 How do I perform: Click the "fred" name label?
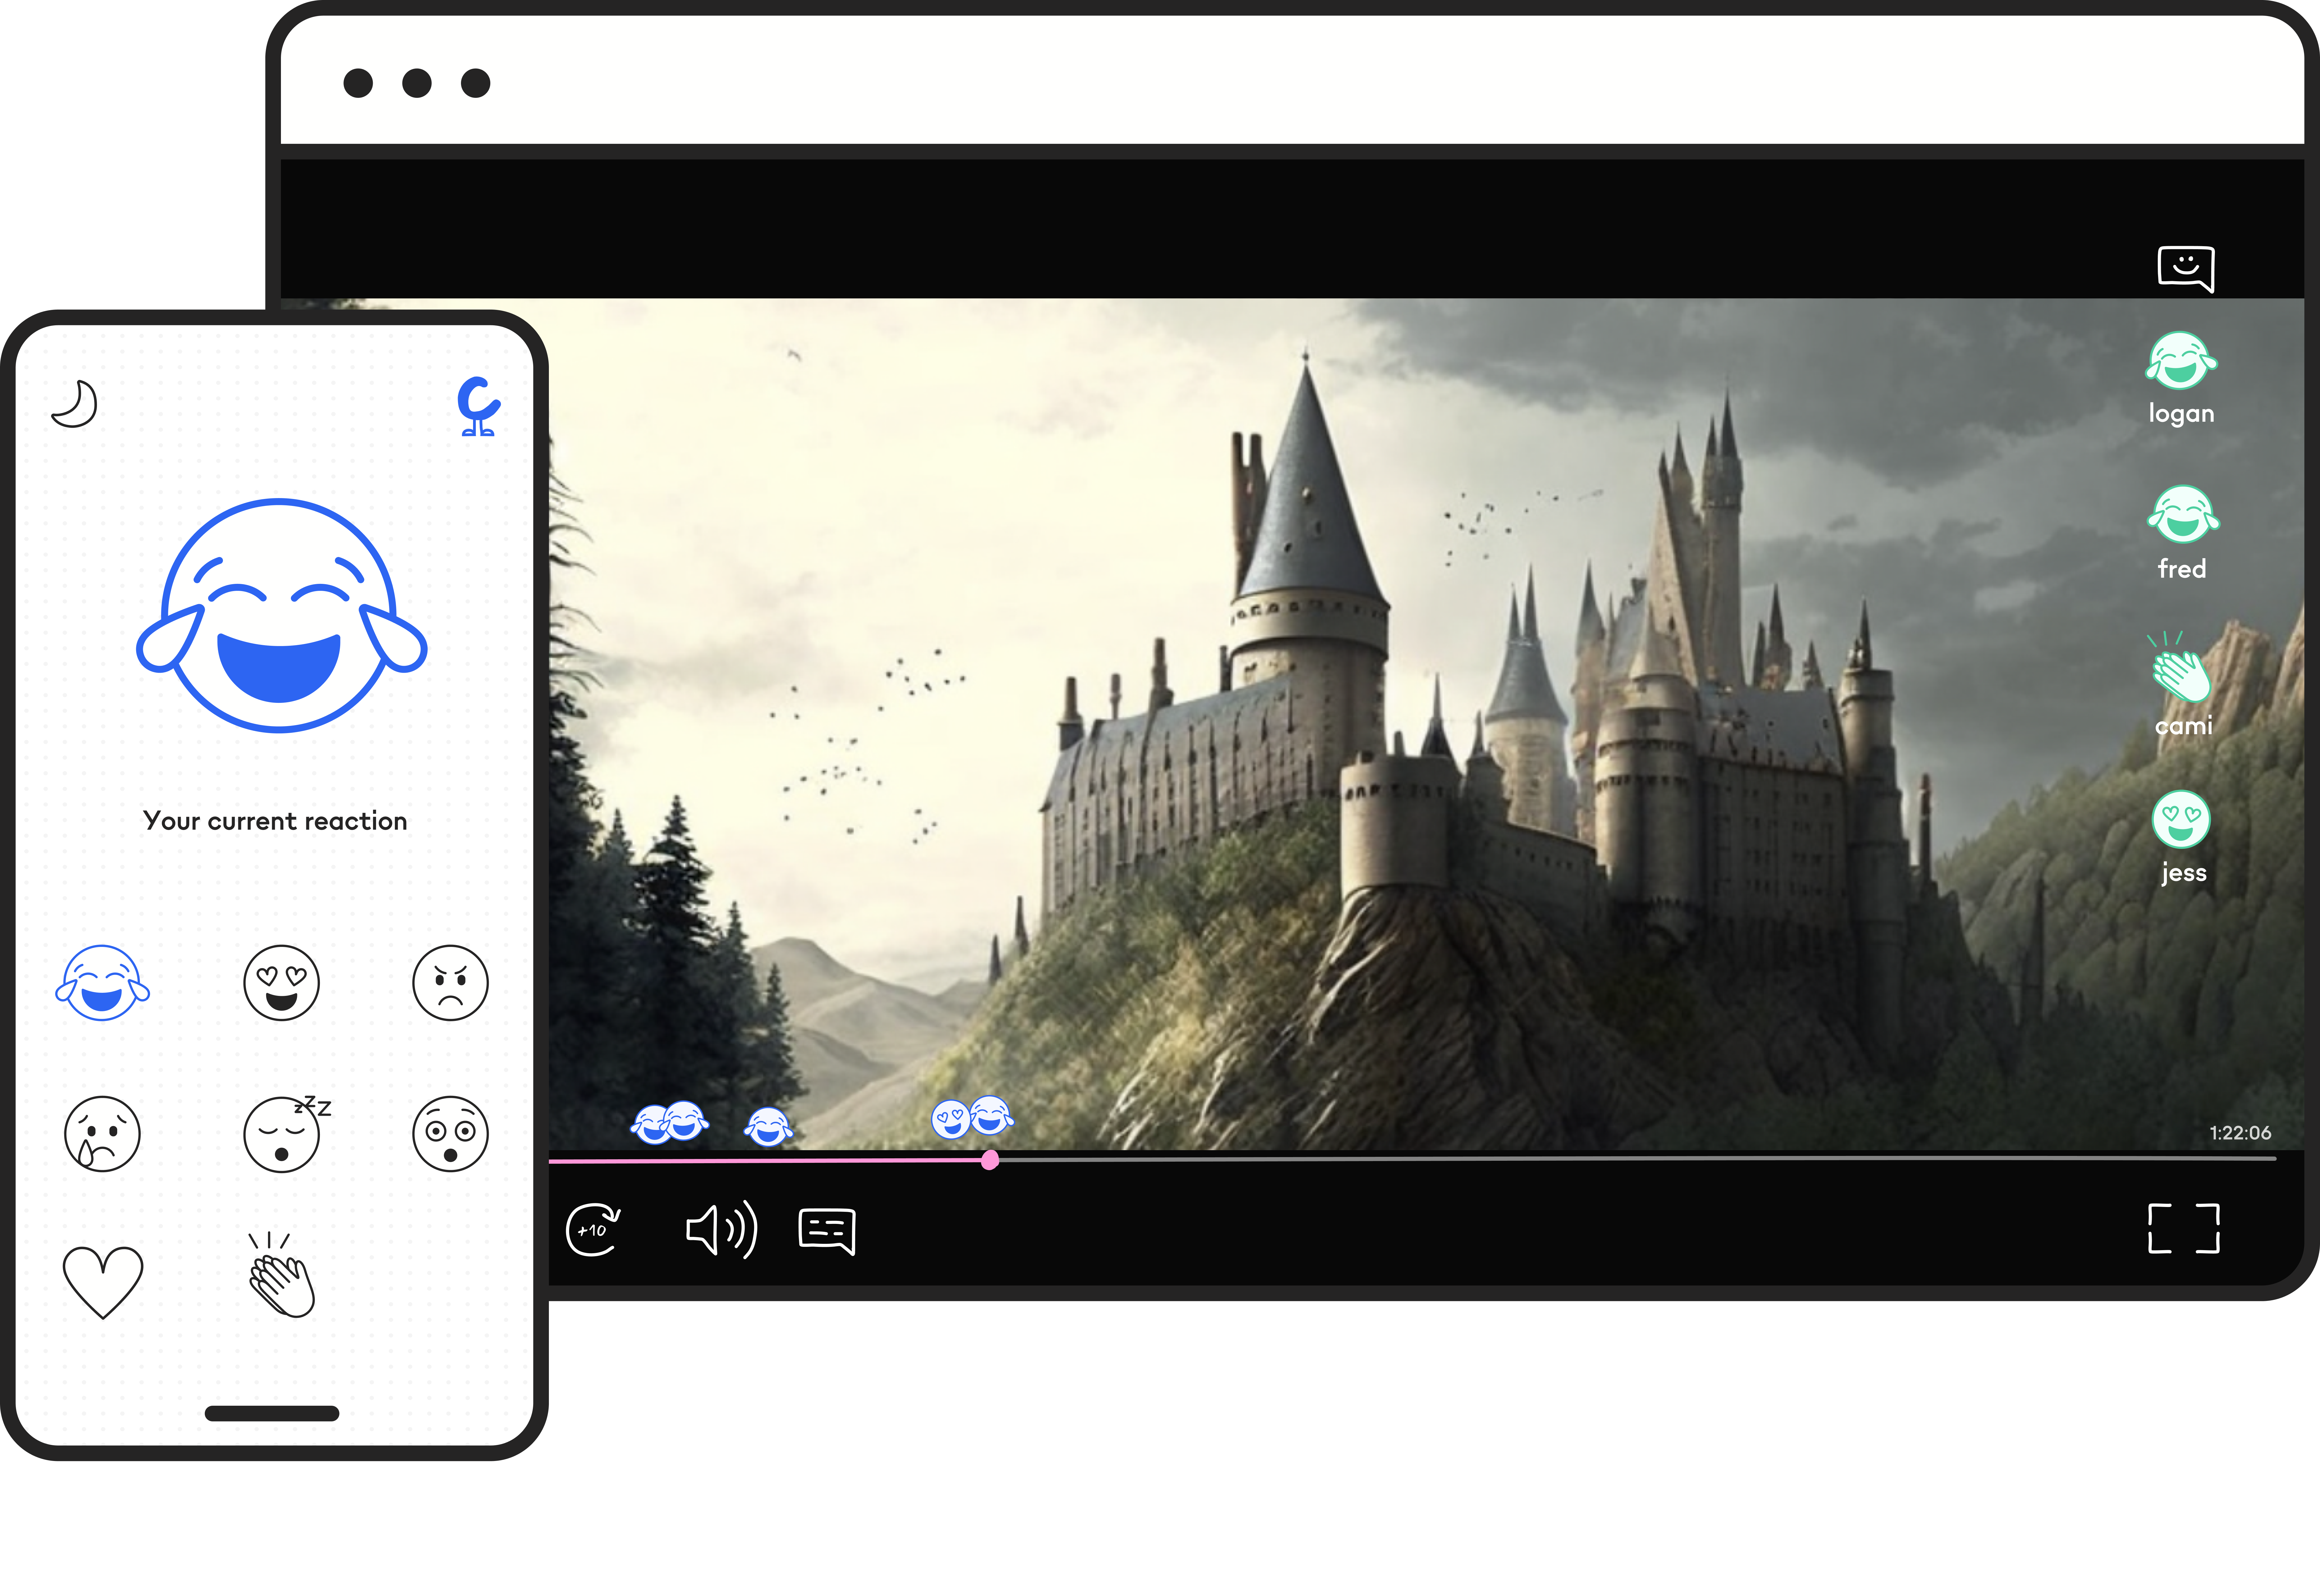click(x=2182, y=569)
